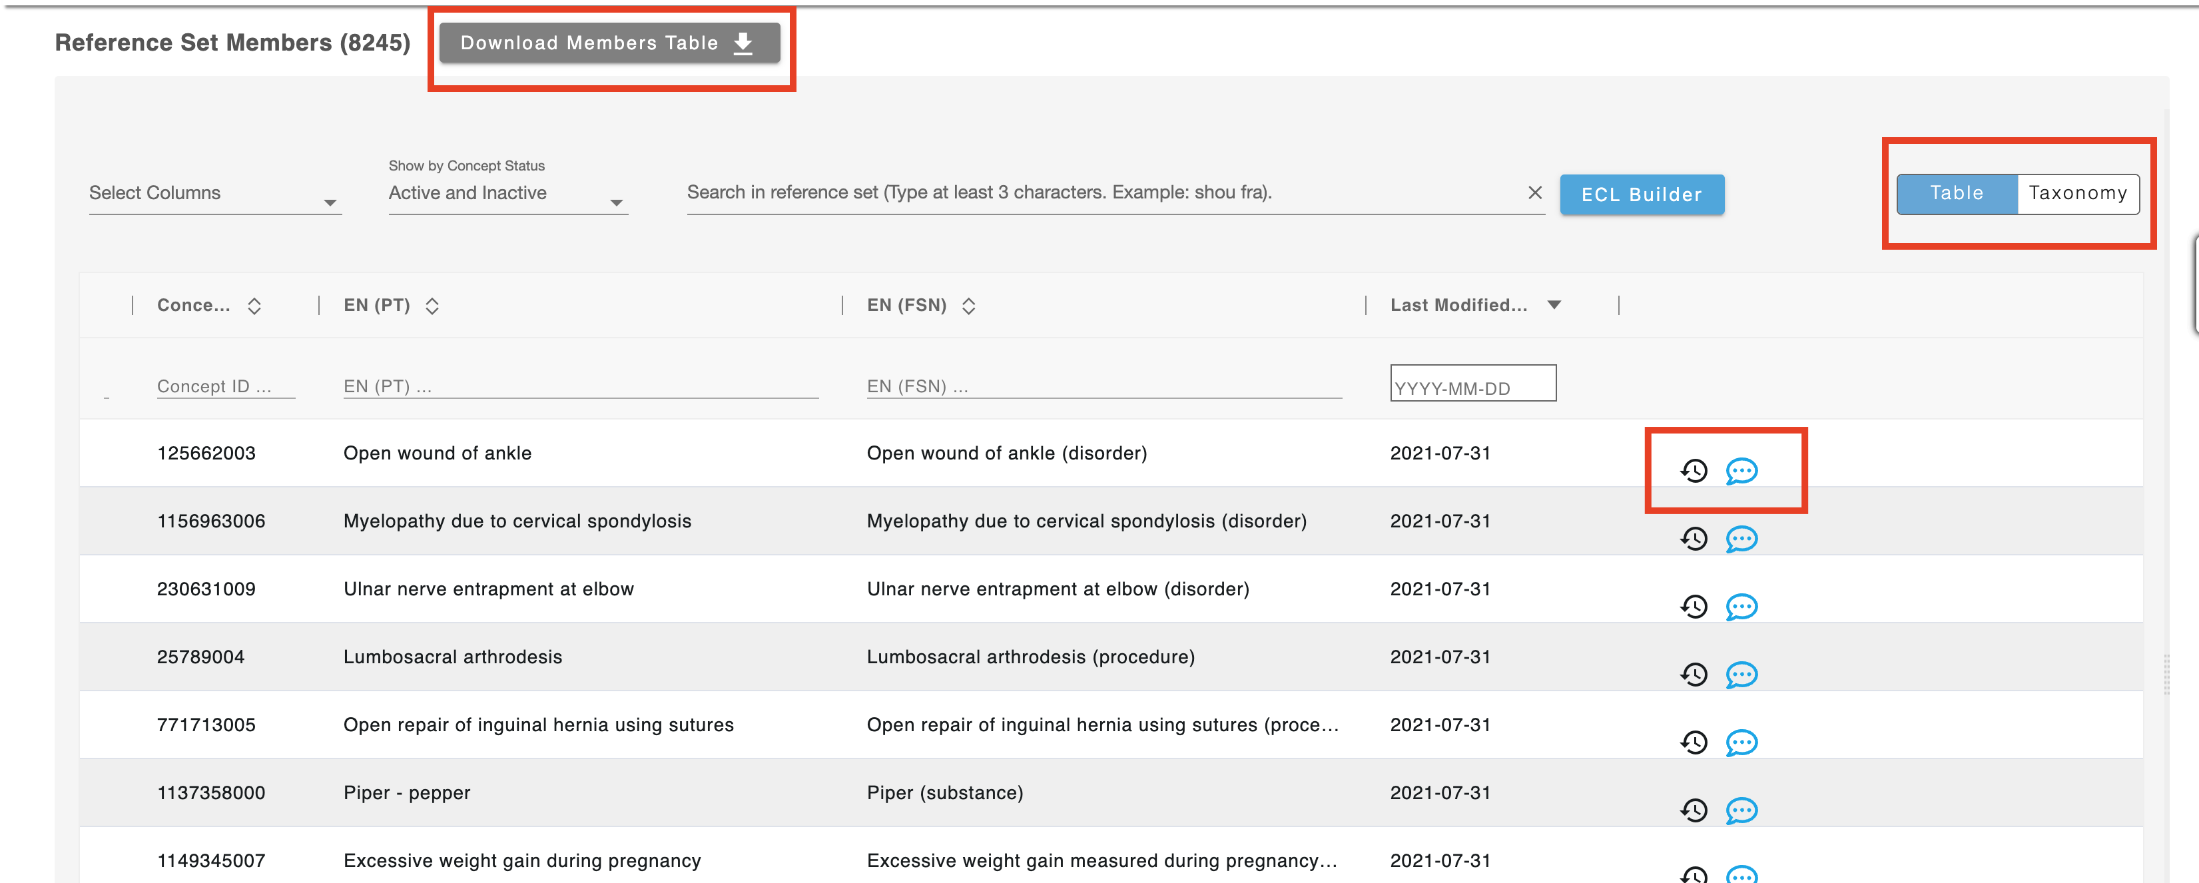Image resolution: width=2199 pixels, height=883 pixels.
Task: Select concept ID 1149345007
Action: [x=211, y=861]
